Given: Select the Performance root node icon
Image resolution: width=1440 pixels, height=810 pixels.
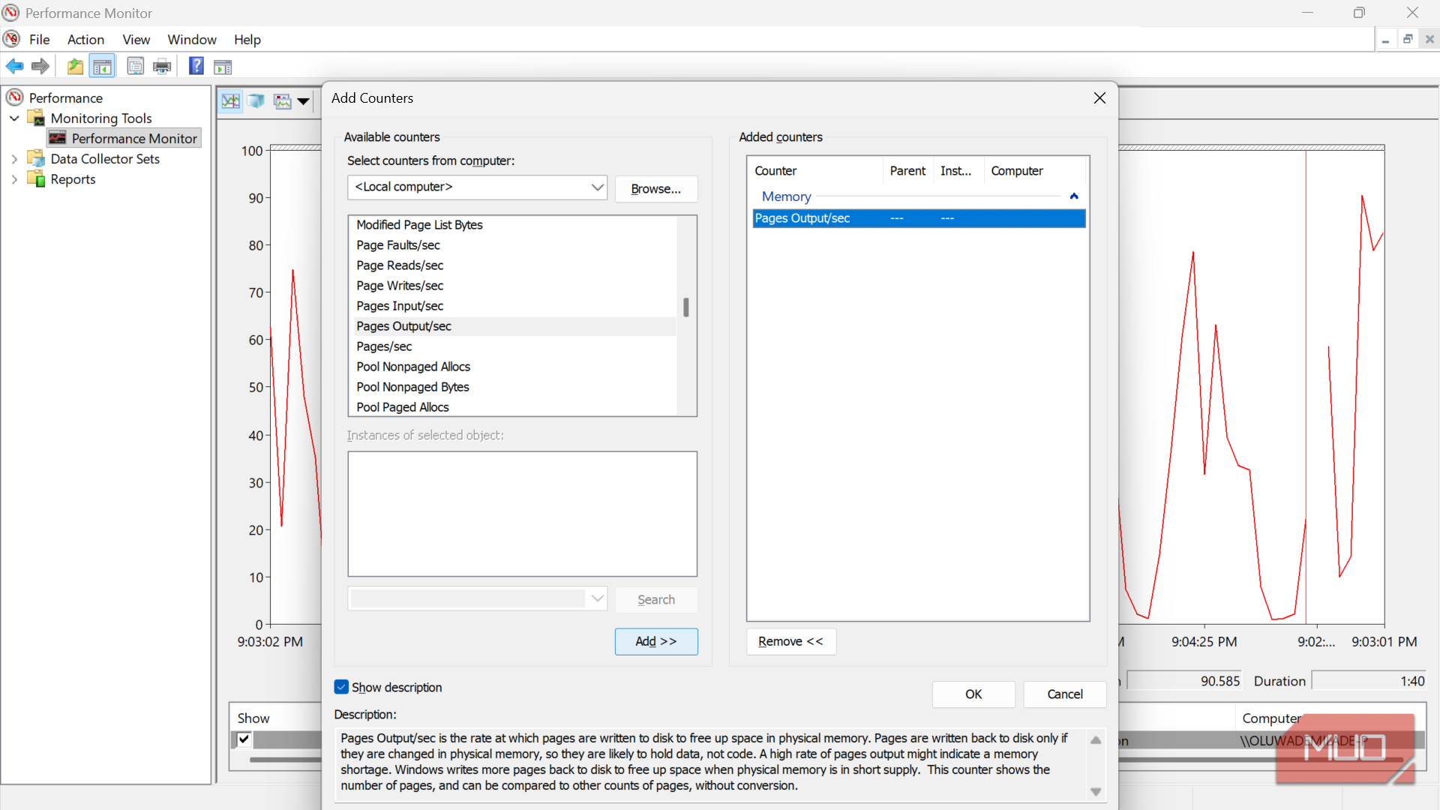Looking at the screenshot, I should click(15, 97).
